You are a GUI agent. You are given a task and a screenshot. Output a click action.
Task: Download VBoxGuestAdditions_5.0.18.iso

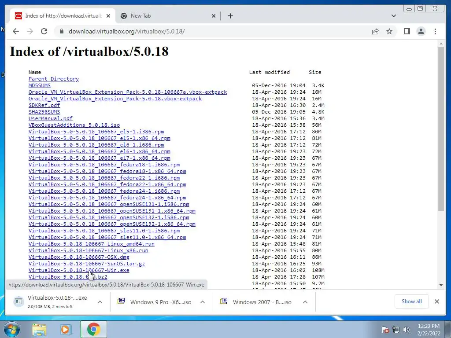click(x=74, y=125)
